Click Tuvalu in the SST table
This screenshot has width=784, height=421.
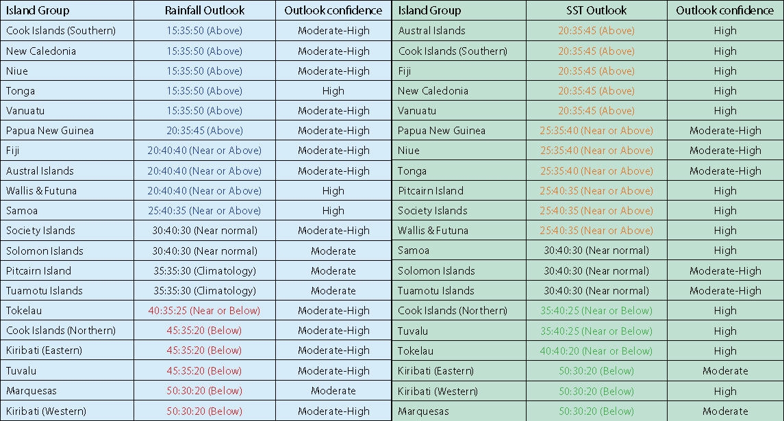click(x=413, y=331)
